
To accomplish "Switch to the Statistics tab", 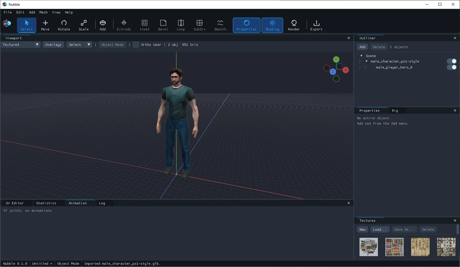I will click(x=46, y=203).
